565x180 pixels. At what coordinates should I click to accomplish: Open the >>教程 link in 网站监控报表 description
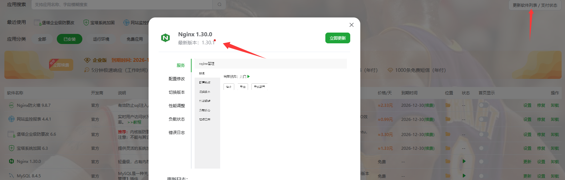[x=134, y=122]
